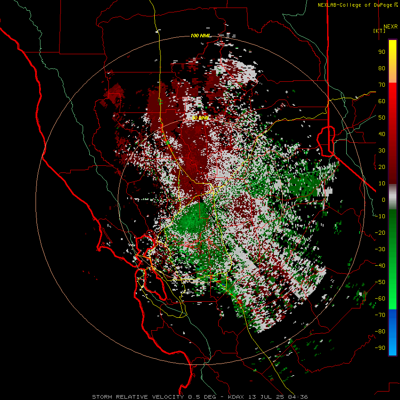
Task: Pick the gray zero-velocity segment of color bar
Action: pos(392,196)
